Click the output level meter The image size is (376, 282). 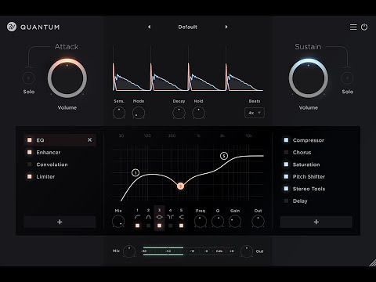click(x=188, y=251)
